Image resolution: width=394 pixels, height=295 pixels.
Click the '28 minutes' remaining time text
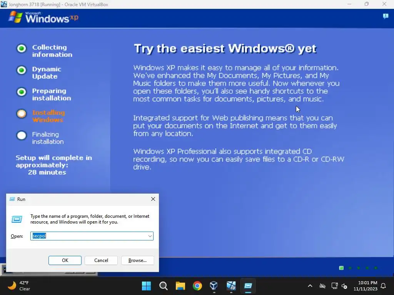click(47, 172)
